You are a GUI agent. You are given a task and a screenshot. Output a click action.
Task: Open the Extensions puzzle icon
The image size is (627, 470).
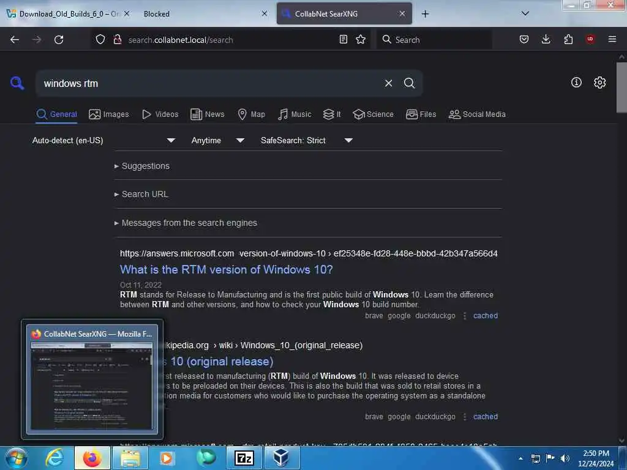(x=568, y=39)
